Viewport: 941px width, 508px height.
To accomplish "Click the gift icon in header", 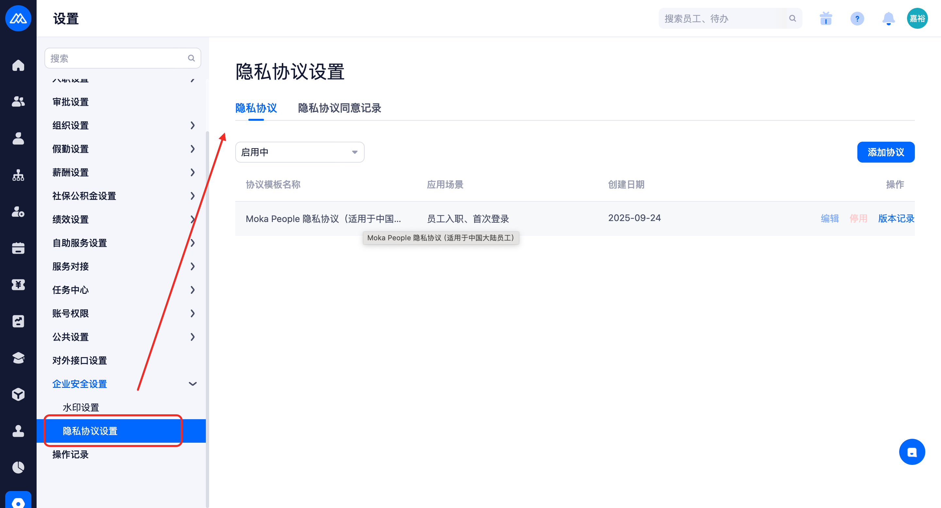I will pyautogui.click(x=826, y=18).
